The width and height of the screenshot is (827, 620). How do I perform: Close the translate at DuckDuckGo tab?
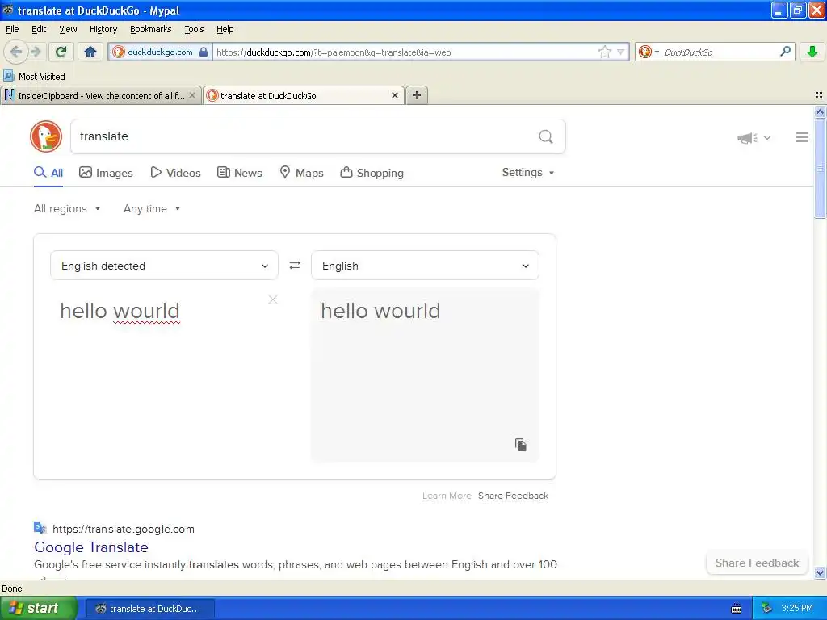394,95
